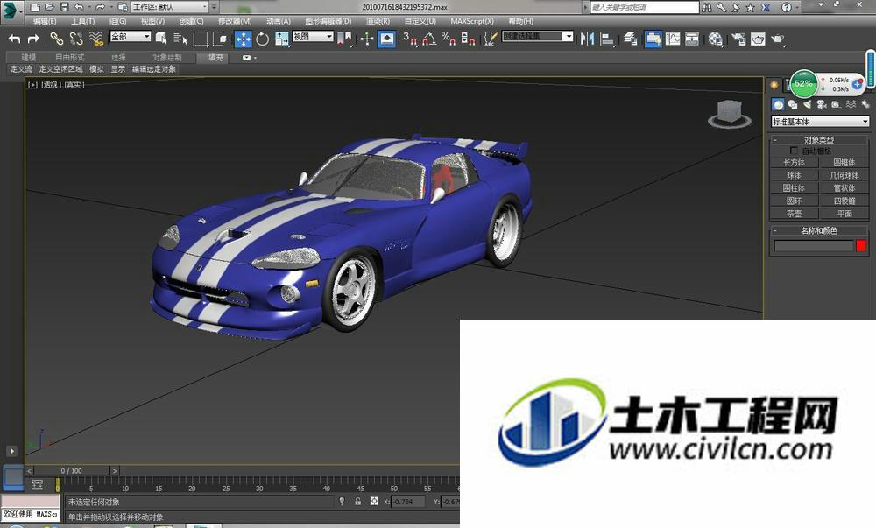Click the Bind to Space Warp icon
876x528 pixels.
point(96,39)
